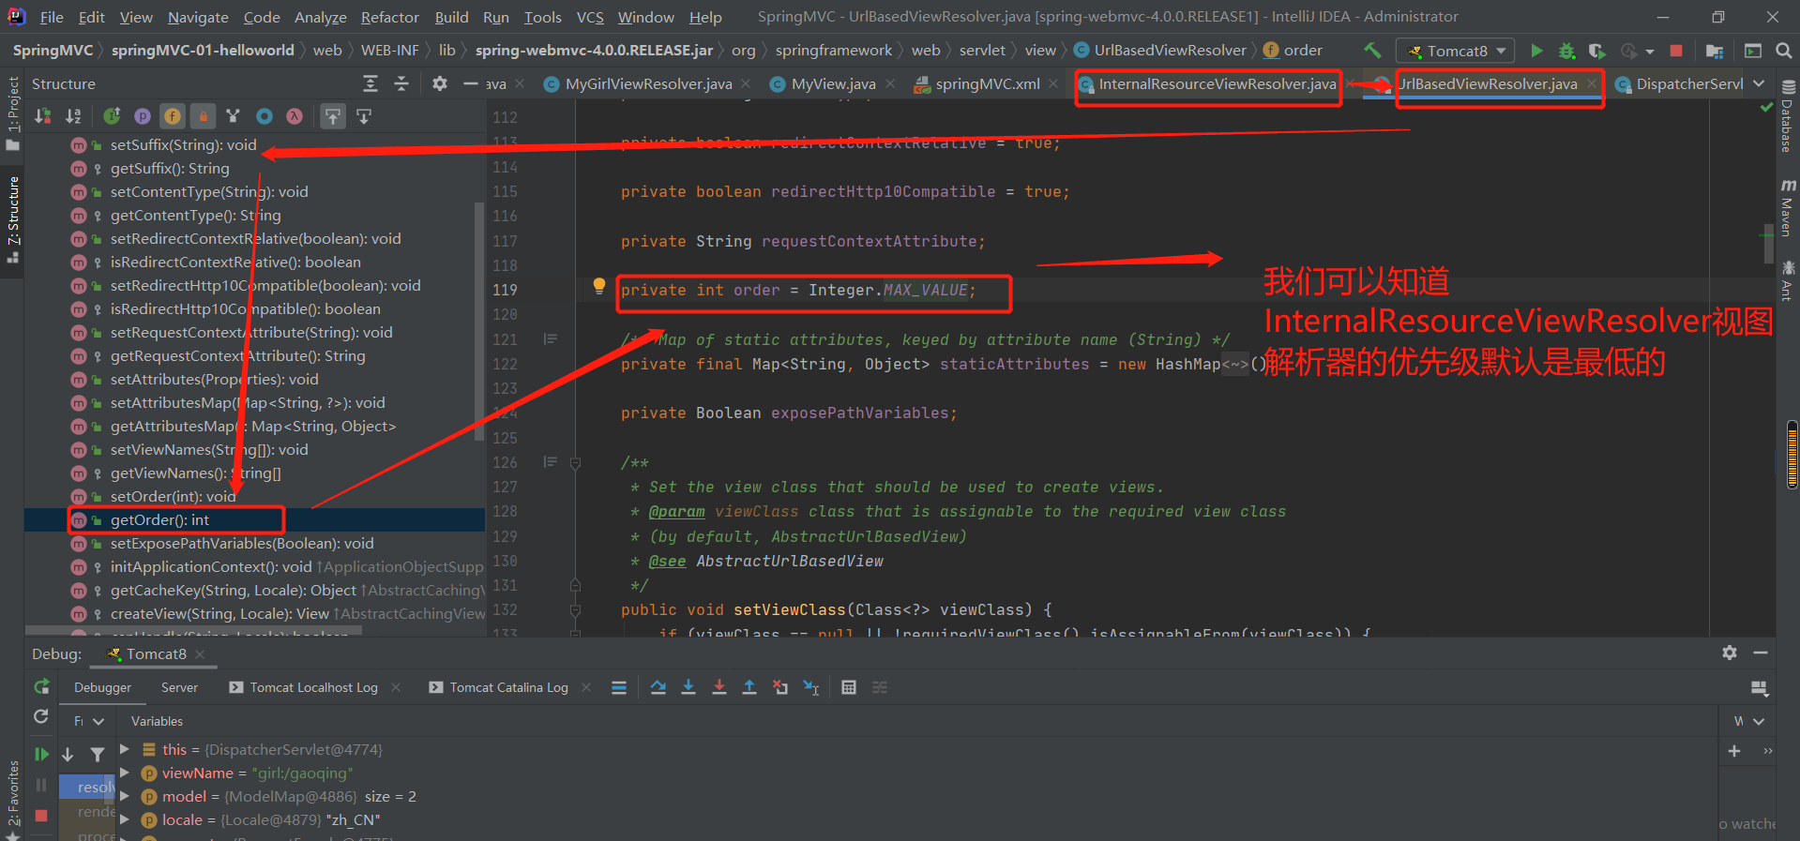Stop the debug session red square
Screen dimensions: 1800x841
point(41,816)
